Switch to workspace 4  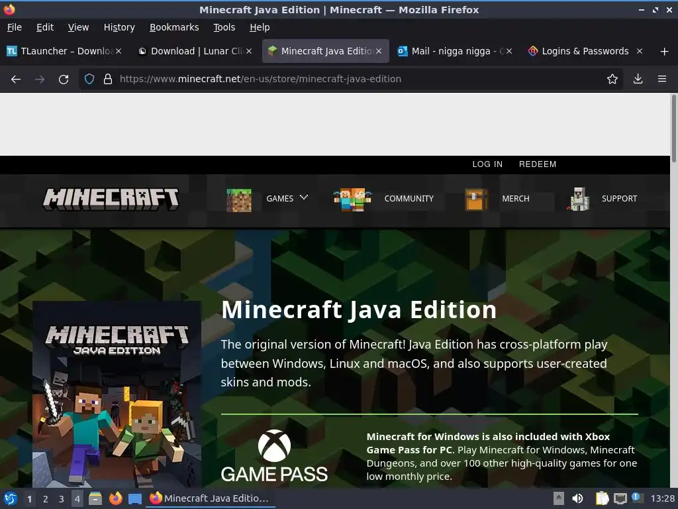click(77, 499)
